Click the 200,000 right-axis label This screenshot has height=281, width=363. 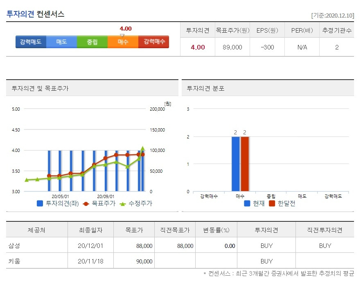coord(157,109)
